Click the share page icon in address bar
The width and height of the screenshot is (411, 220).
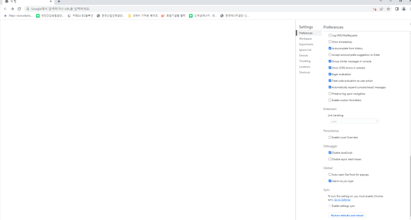click(x=381, y=9)
